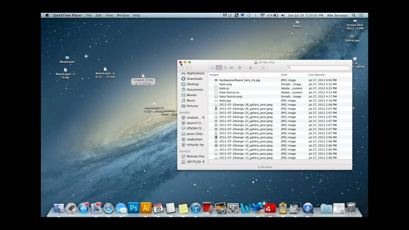Switch Finder to Cover Flow view
409x230 pixels.
tap(231, 68)
